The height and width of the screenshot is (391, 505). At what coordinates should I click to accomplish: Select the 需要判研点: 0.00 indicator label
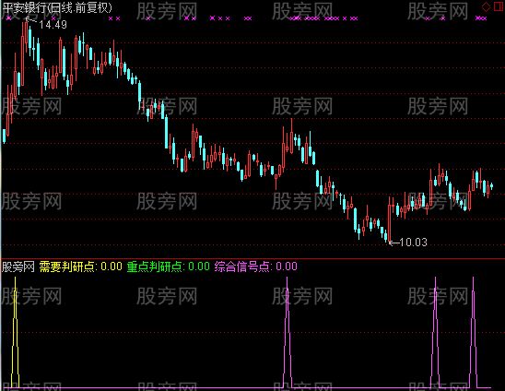tap(81, 267)
